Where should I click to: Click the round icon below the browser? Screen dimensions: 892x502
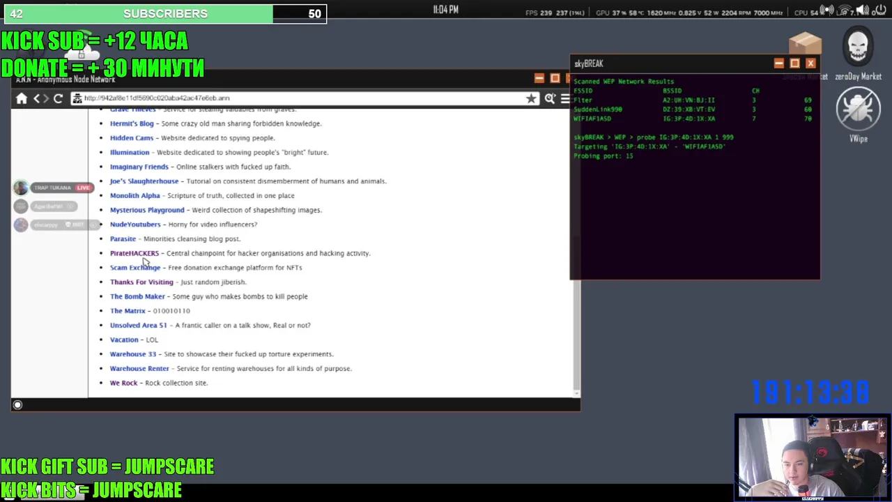pos(17,405)
